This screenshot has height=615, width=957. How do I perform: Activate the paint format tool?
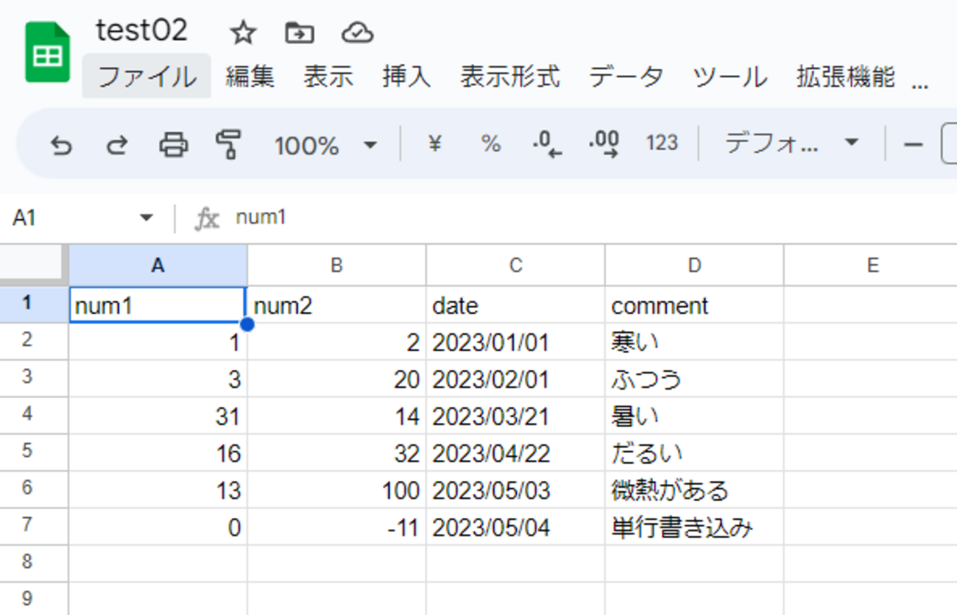(x=230, y=145)
